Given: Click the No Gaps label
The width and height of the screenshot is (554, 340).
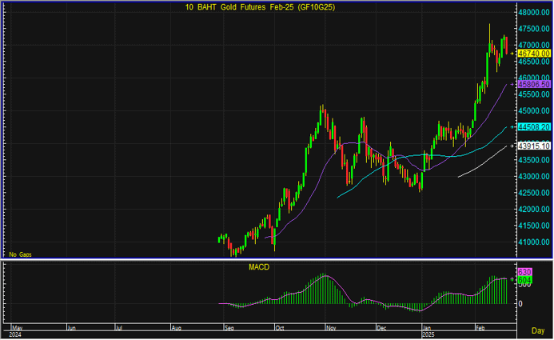Looking at the screenshot, I should (19, 253).
